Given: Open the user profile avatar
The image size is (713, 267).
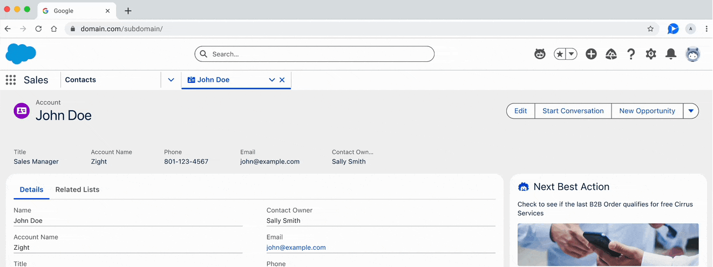Looking at the screenshot, I should 692,54.
